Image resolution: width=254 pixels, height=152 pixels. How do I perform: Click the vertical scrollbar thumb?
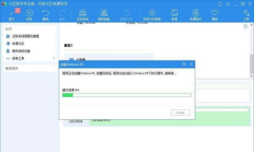(252, 64)
